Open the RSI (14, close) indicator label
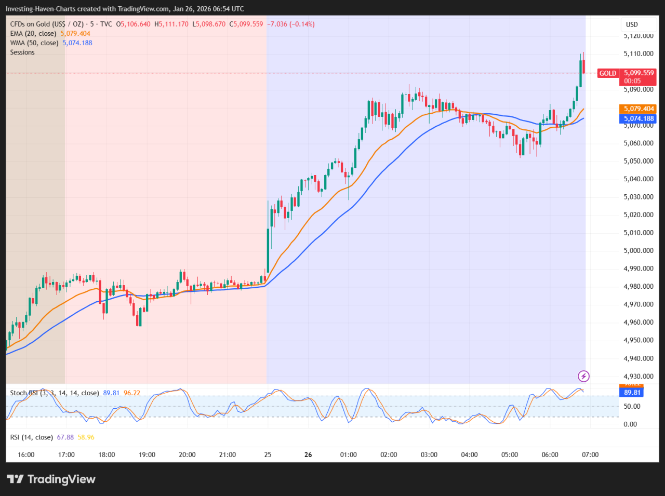 point(32,437)
